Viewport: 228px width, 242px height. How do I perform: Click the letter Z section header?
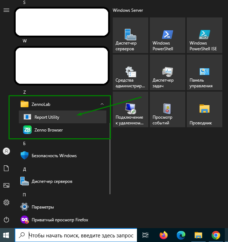click(x=25, y=92)
